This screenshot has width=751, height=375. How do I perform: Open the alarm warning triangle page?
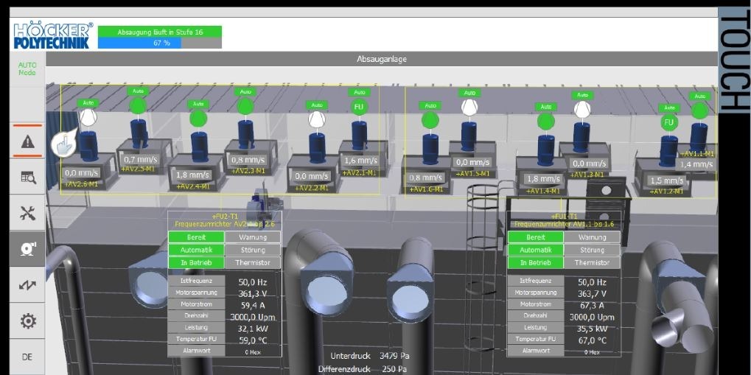tap(27, 141)
